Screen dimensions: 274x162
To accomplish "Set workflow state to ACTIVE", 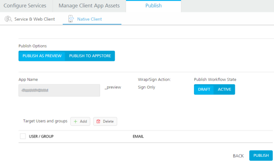I will tap(224, 89).
